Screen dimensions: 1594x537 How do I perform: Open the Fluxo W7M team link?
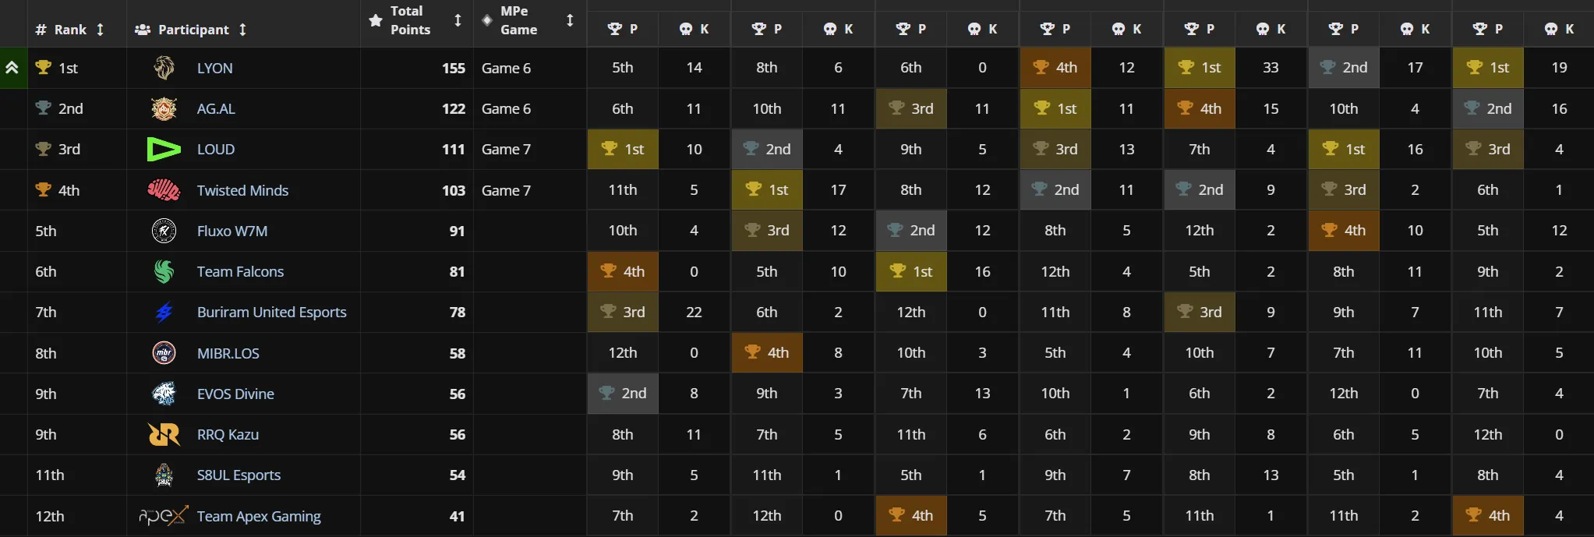tap(232, 231)
